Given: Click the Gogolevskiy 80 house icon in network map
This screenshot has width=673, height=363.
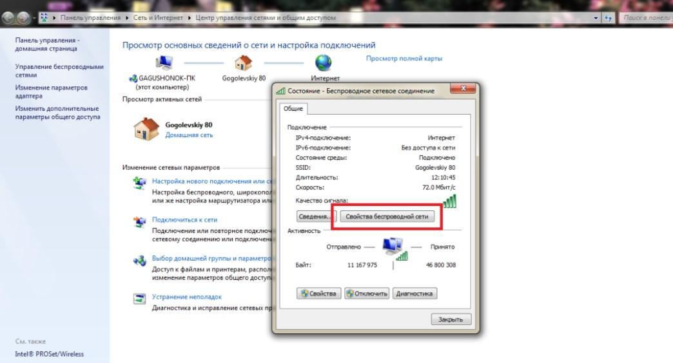Looking at the screenshot, I should [x=243, y=62].
